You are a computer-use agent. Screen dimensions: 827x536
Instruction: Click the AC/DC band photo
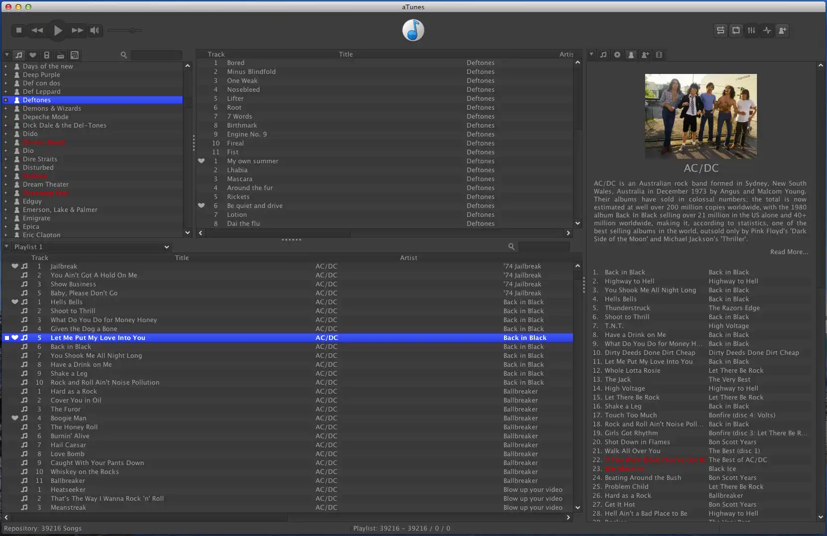[701, 116]
